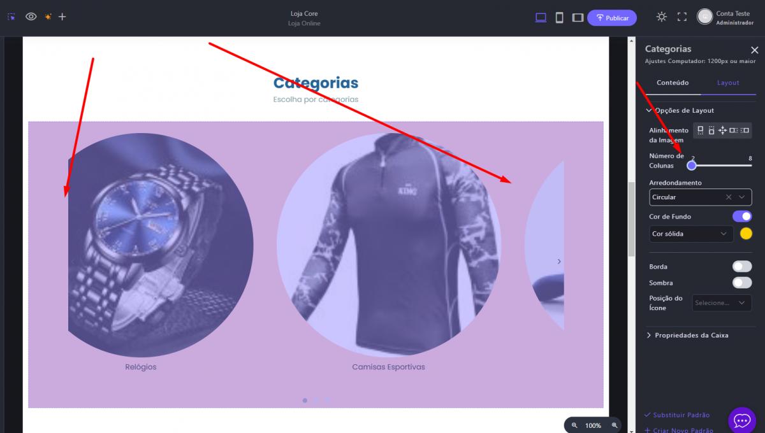Click the preview eye icon in top bar
765x433 pixels.
point(31,17)
